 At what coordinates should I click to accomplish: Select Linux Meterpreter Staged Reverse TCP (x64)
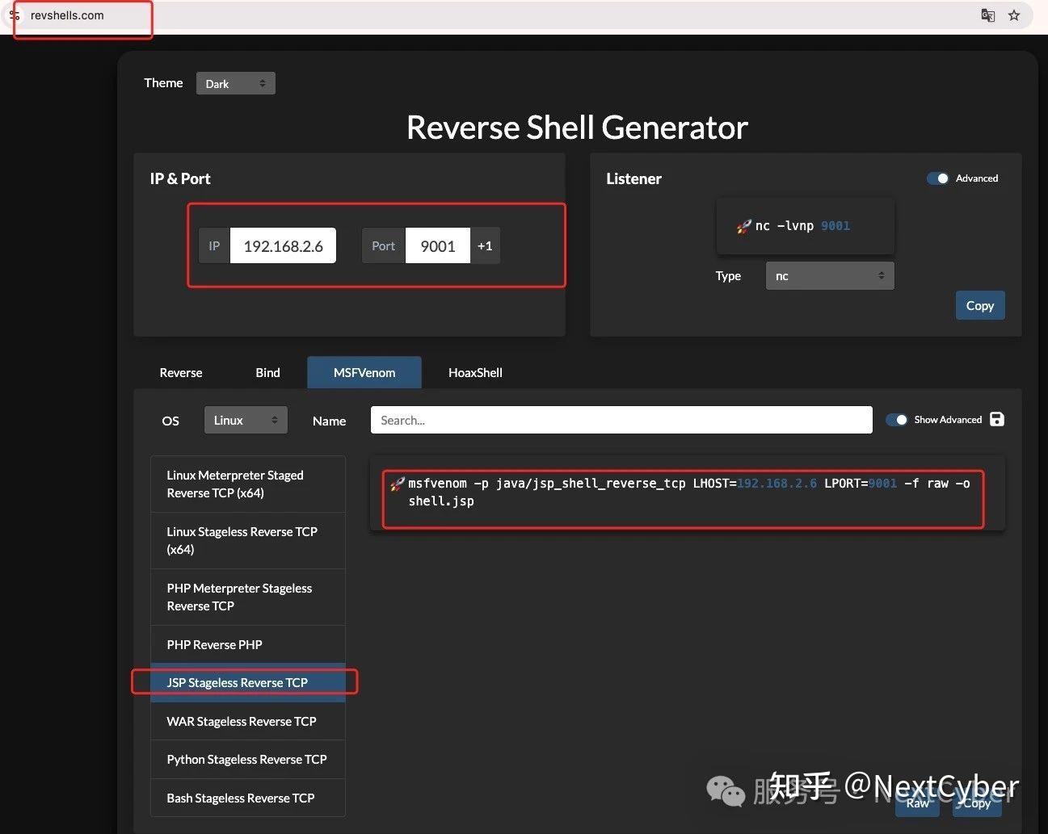[x=248, y=484]
